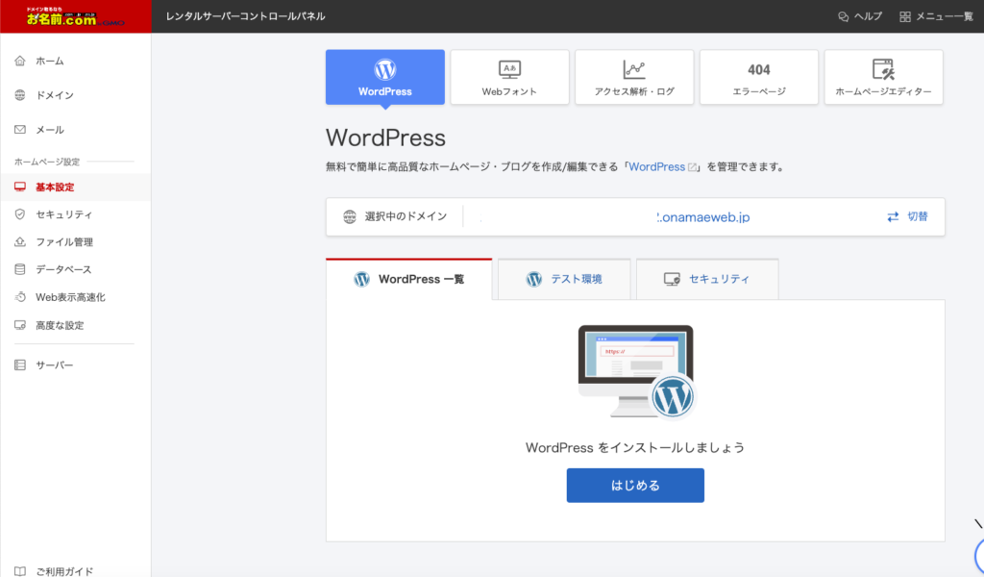
Task: Click the onamaeweb.jp domain link
Action: pos(702,217)
